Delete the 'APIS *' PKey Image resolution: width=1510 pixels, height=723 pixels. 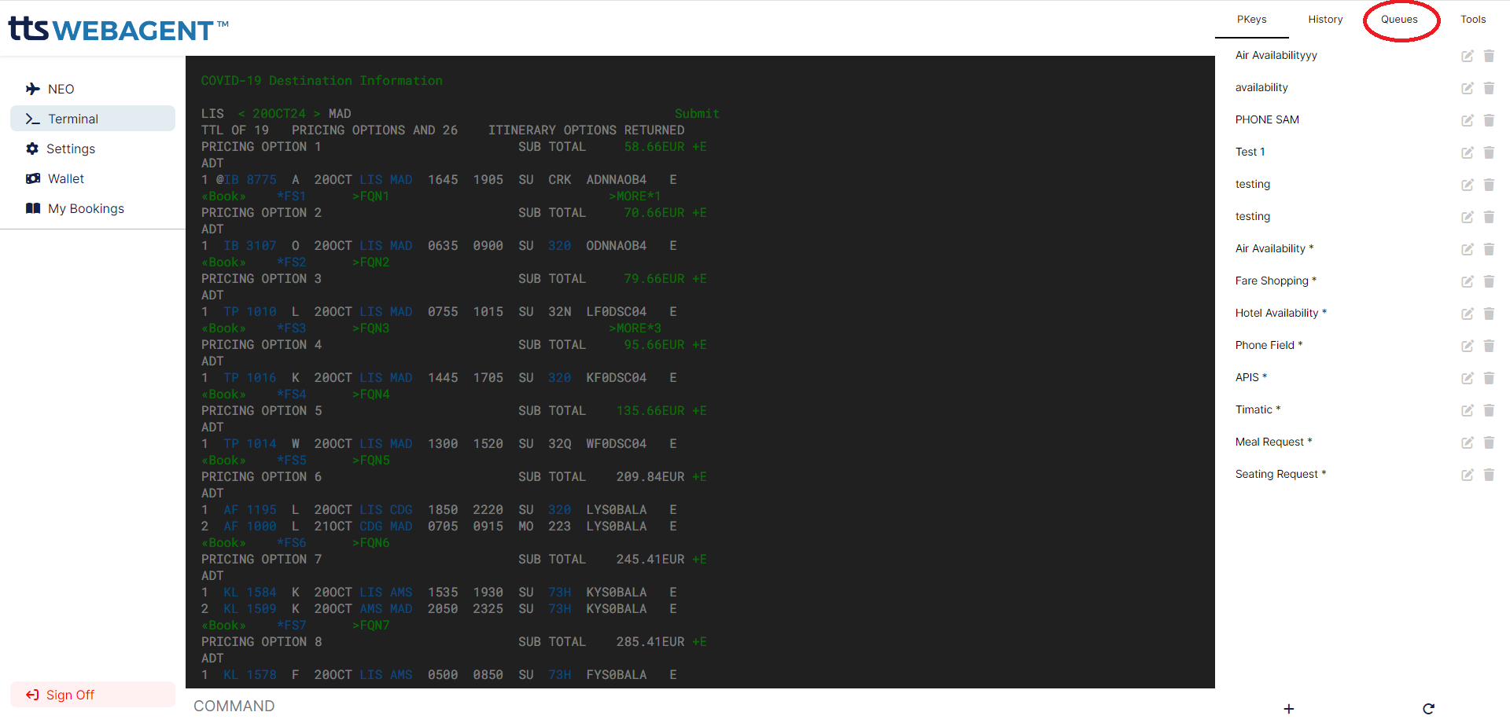[x=1489, y=378]
